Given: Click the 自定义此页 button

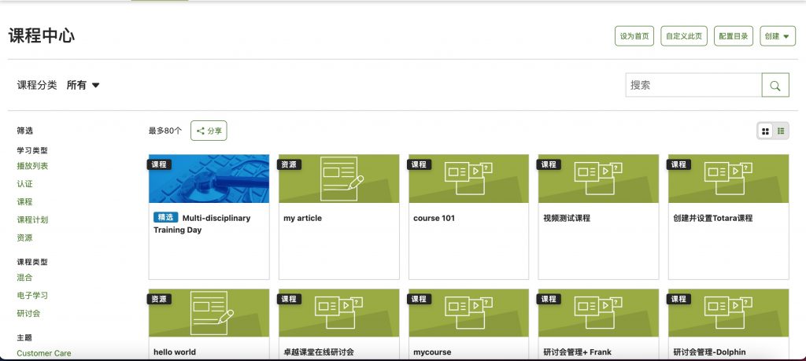Looking at the screenshot, I should 684,36.
